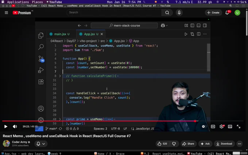This screenshot has height=155, width=248.
Task: Click main* branch in VS Code status bar
Action: click(x=51, y=129)
